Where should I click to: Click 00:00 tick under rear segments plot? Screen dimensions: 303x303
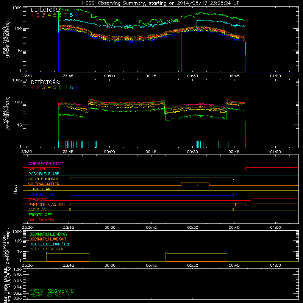click(109, 152)
